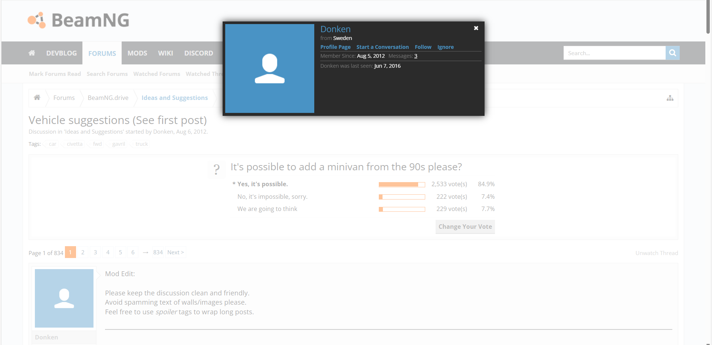Go to page 4
The width and height of the screenshot is (712, 345).
click(108, 252)
